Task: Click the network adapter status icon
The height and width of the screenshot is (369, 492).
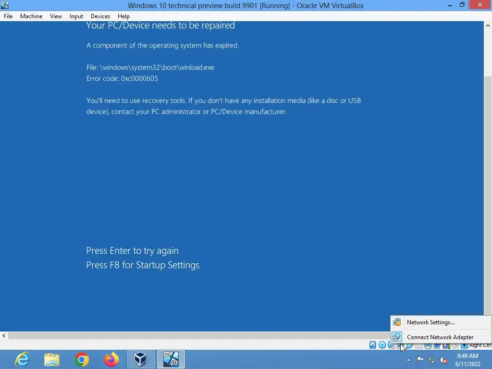Action: point(400,345)
